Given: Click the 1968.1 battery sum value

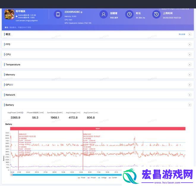Looking at the screenshot, I should 55,118.
